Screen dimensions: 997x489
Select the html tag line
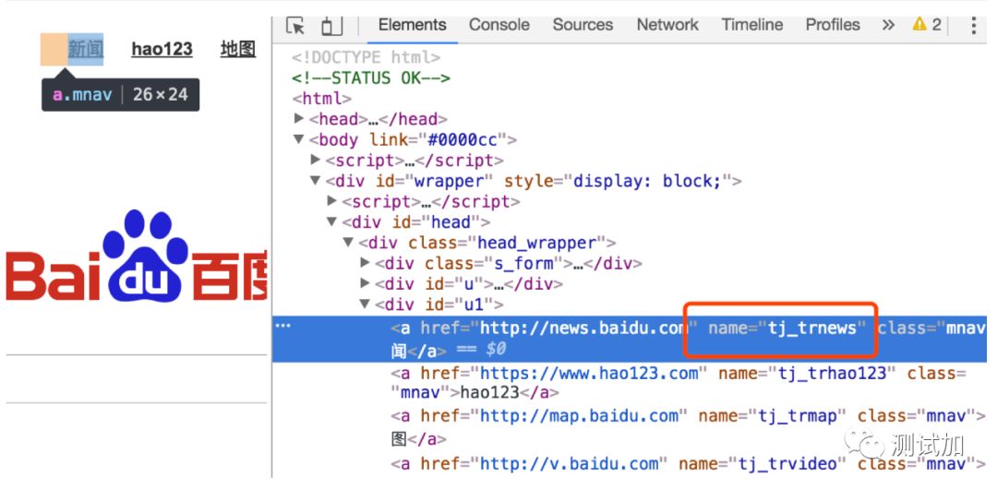(322, 99)
